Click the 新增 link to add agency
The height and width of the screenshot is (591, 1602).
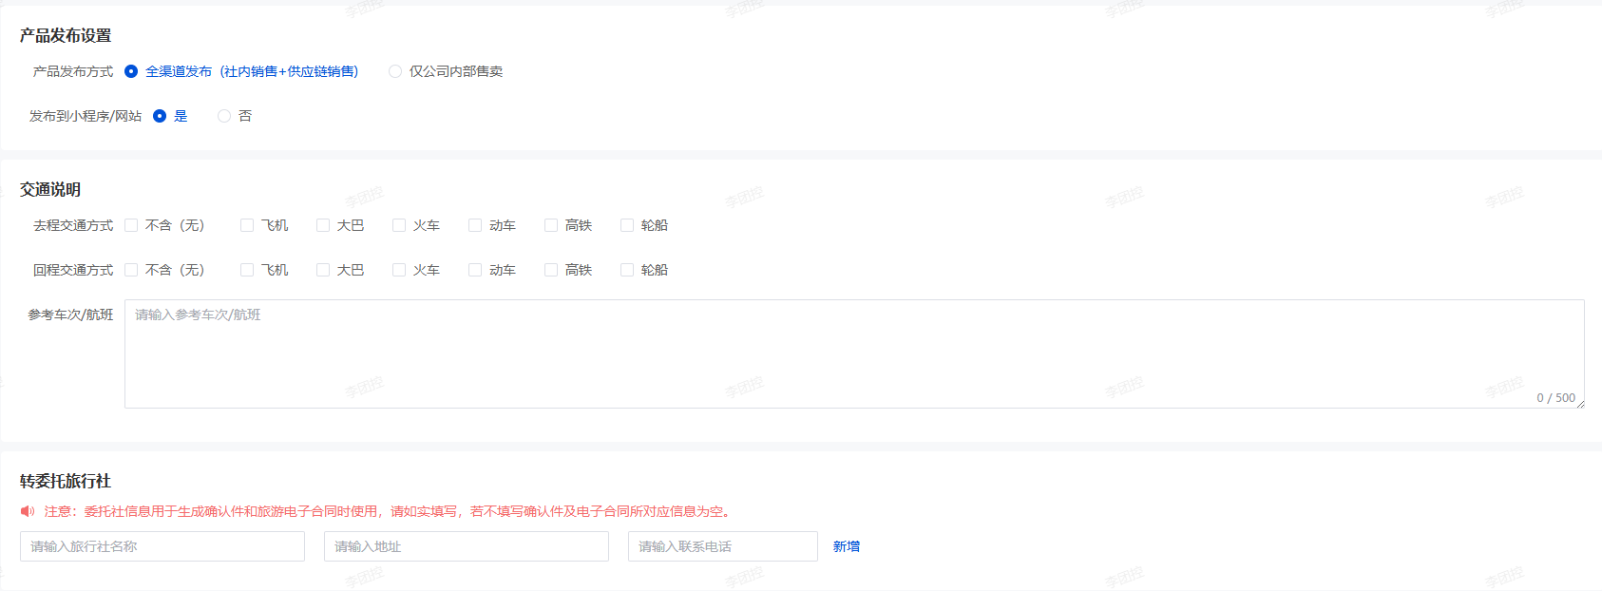coord(846,546)
